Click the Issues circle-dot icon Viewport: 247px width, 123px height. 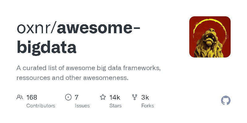68,97
